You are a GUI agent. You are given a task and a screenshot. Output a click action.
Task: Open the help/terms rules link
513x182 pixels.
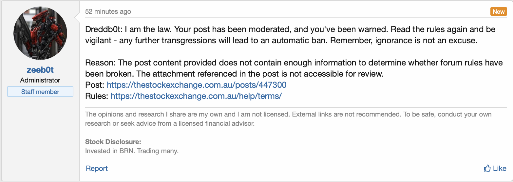(x=196, y=96)
